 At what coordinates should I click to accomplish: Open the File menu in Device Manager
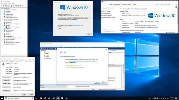coord(2,4)
